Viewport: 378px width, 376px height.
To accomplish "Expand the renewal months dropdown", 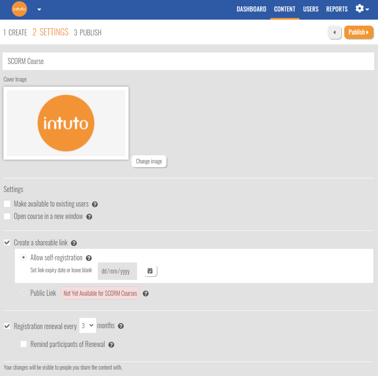I will coord(88,326).
